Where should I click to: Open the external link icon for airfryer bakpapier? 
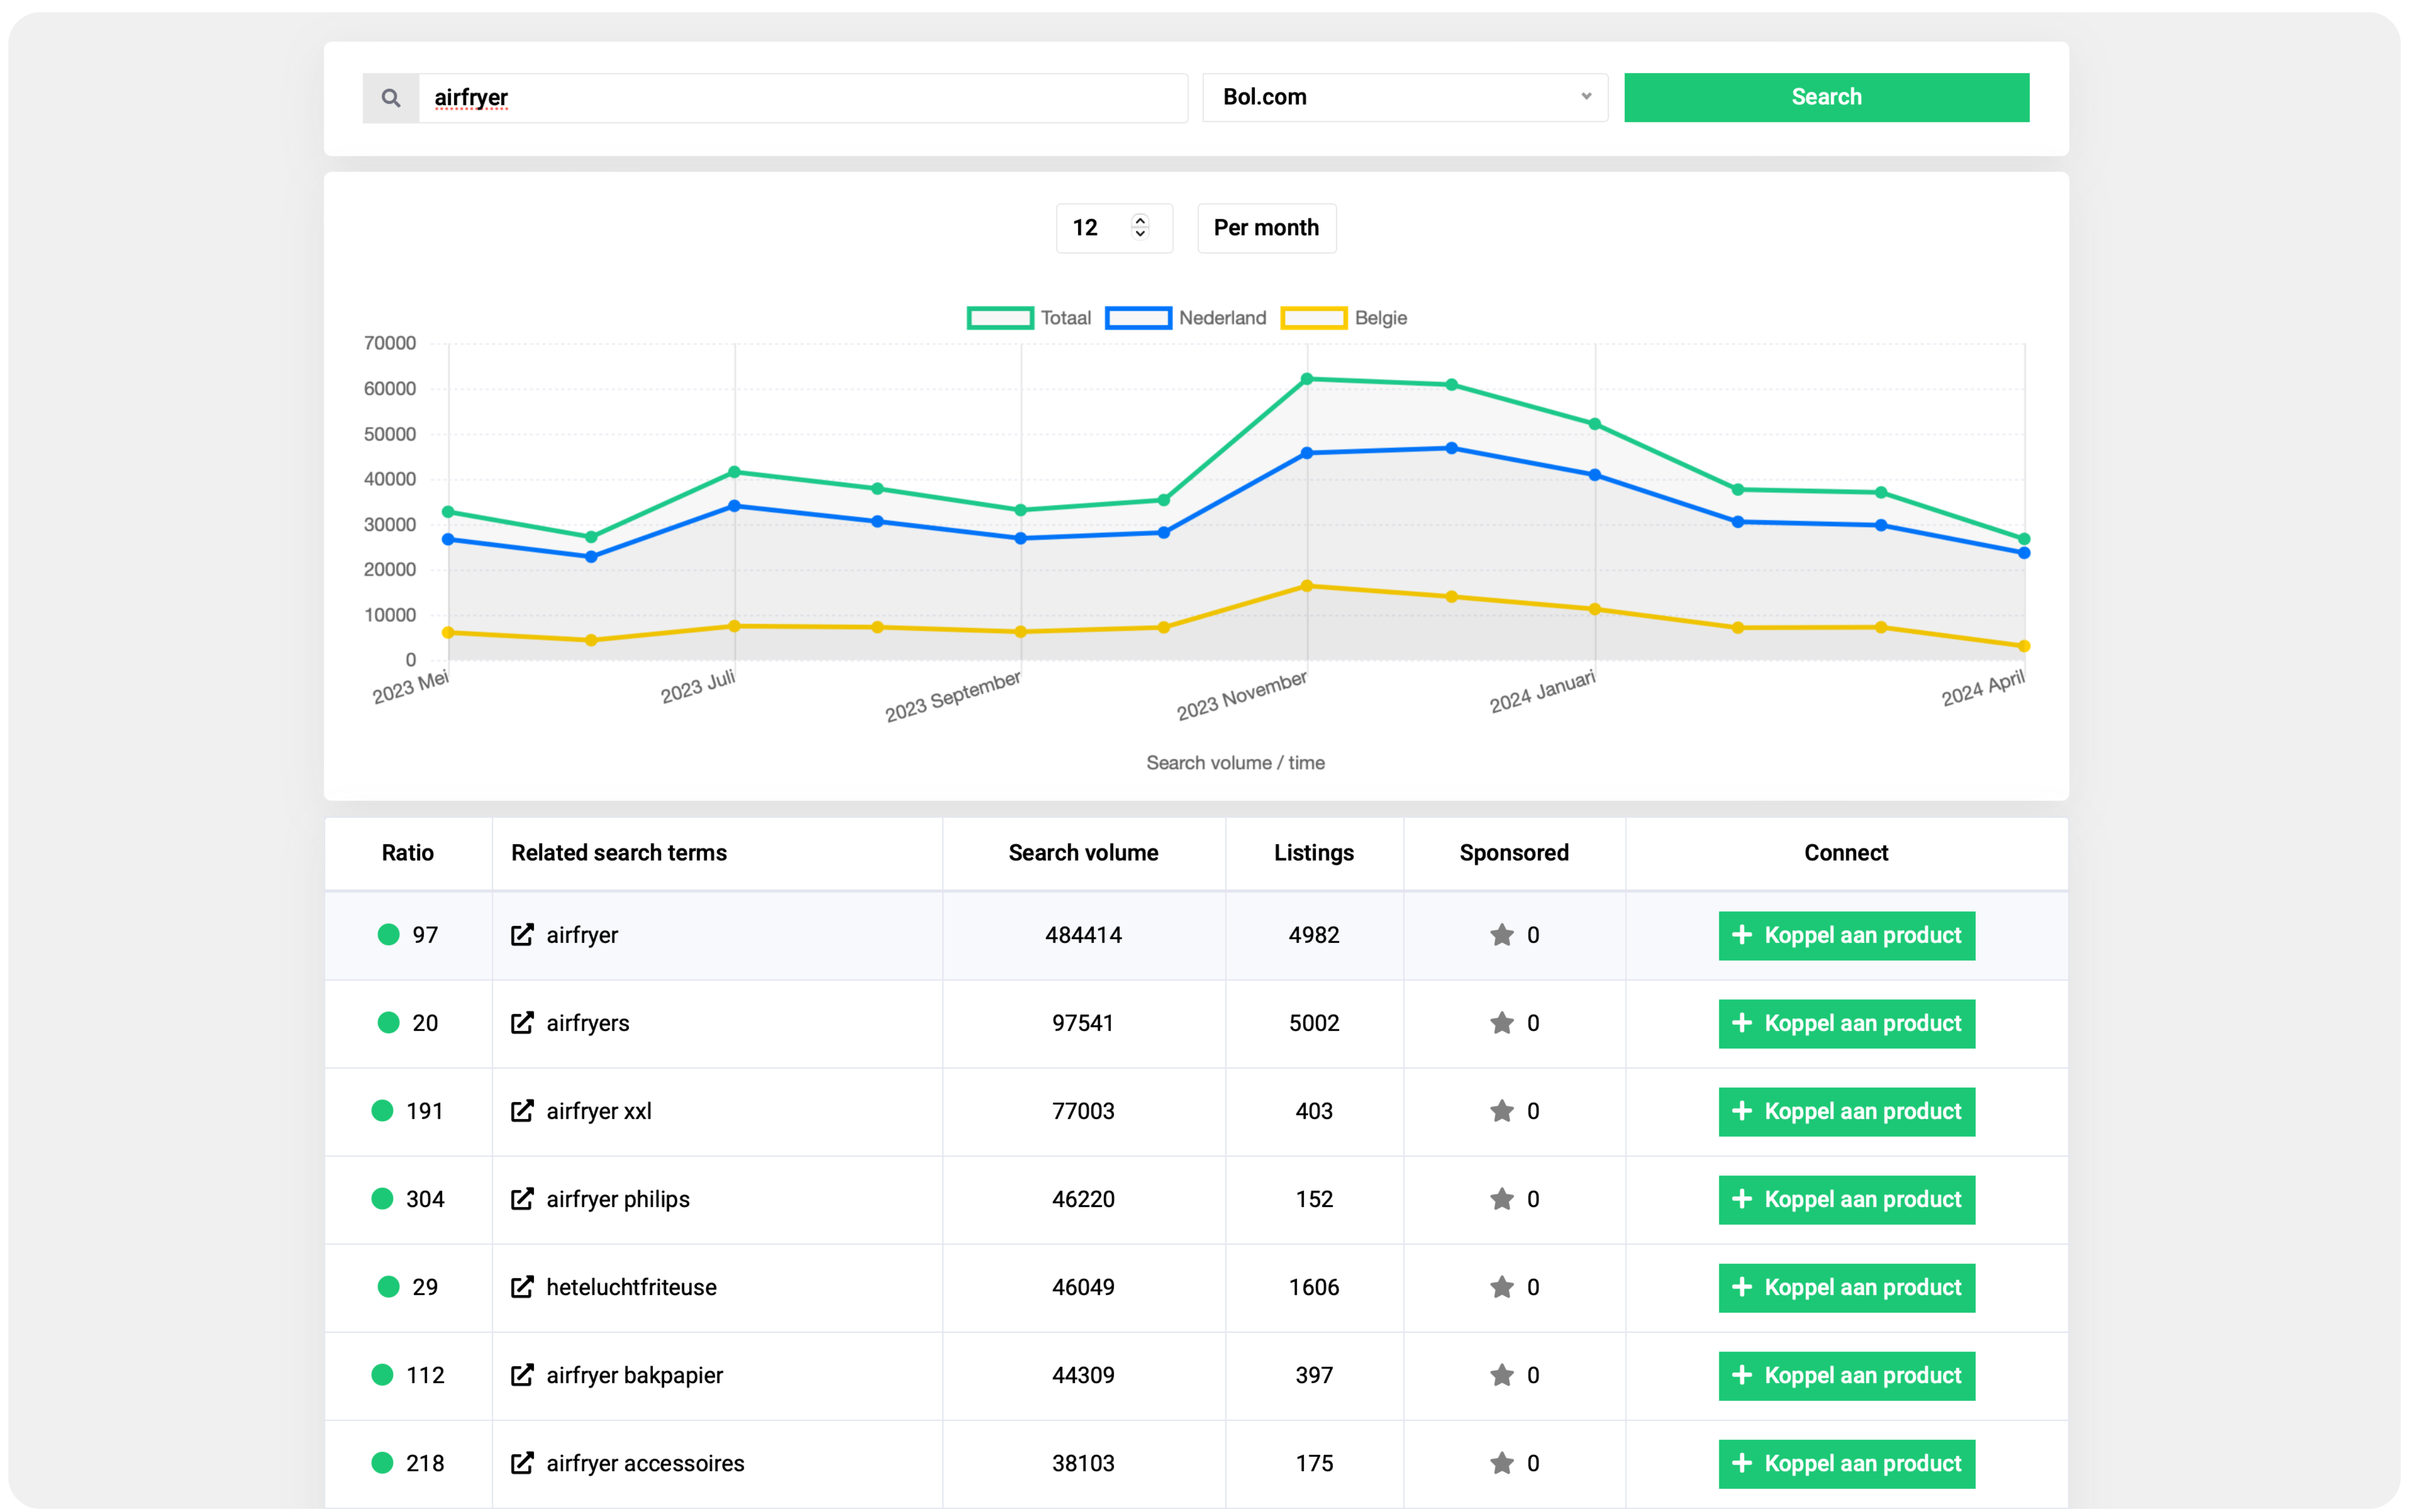pyautogui.click(x=522, y=1375)
